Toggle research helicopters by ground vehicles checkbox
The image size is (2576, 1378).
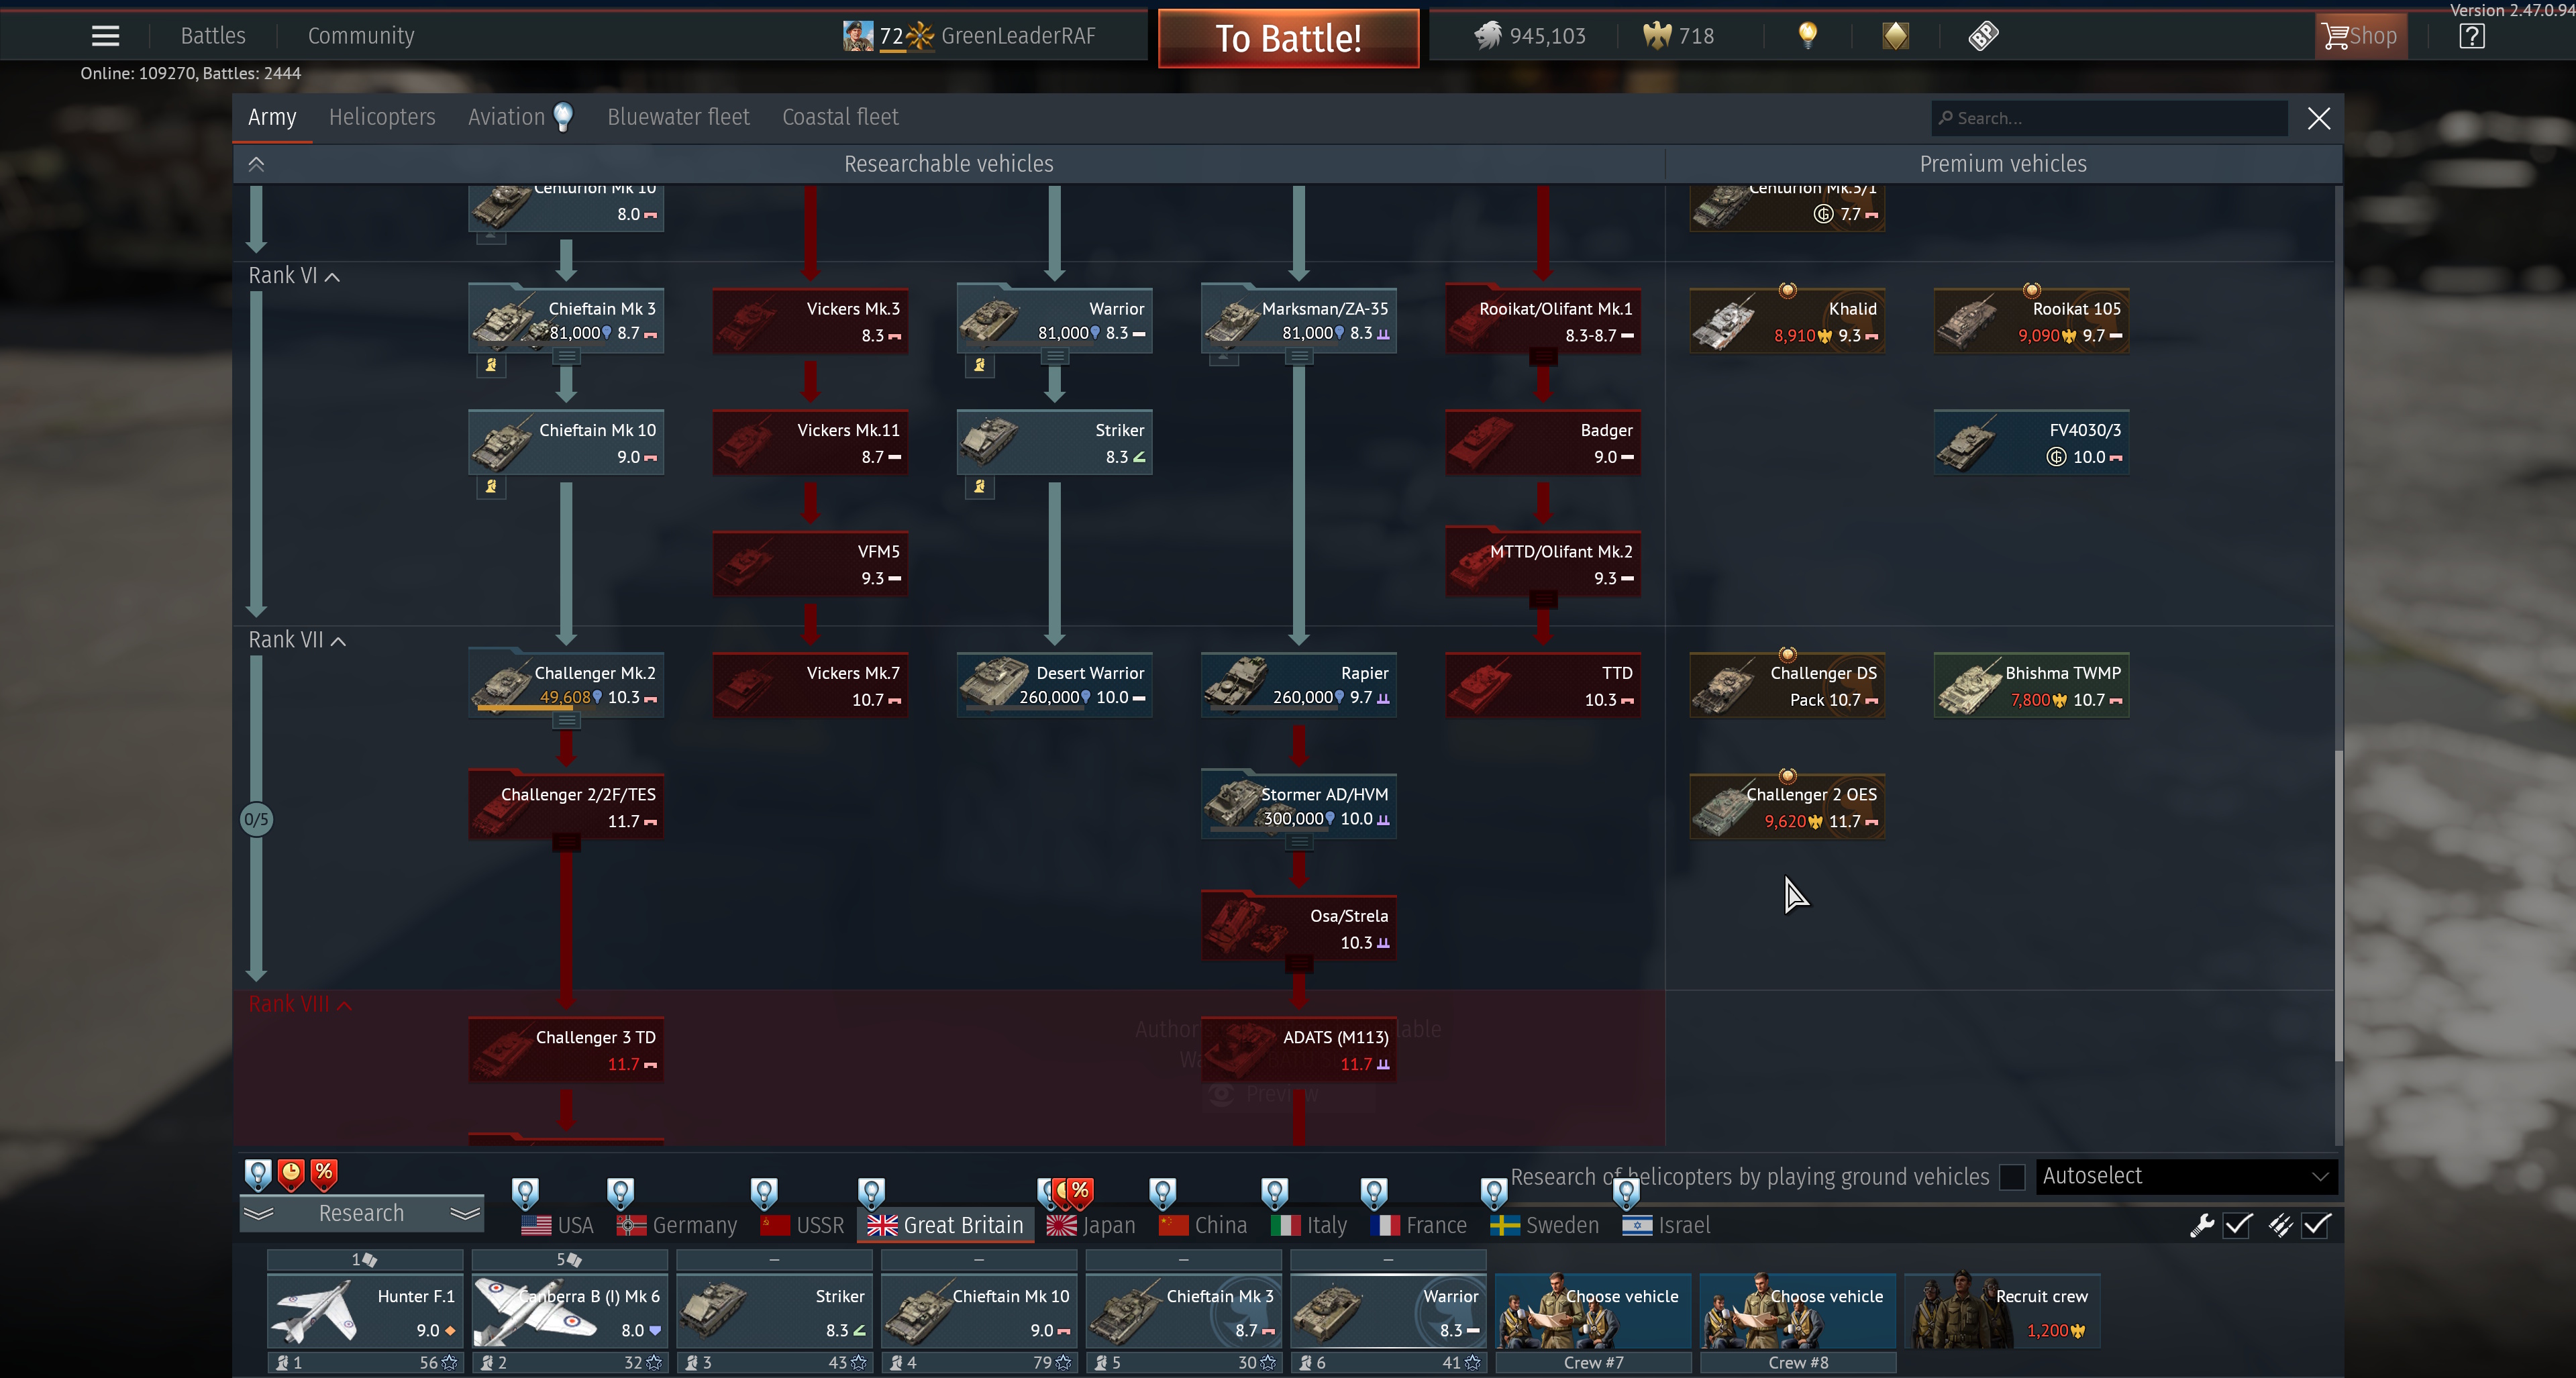click(x=2012, y=1177)
